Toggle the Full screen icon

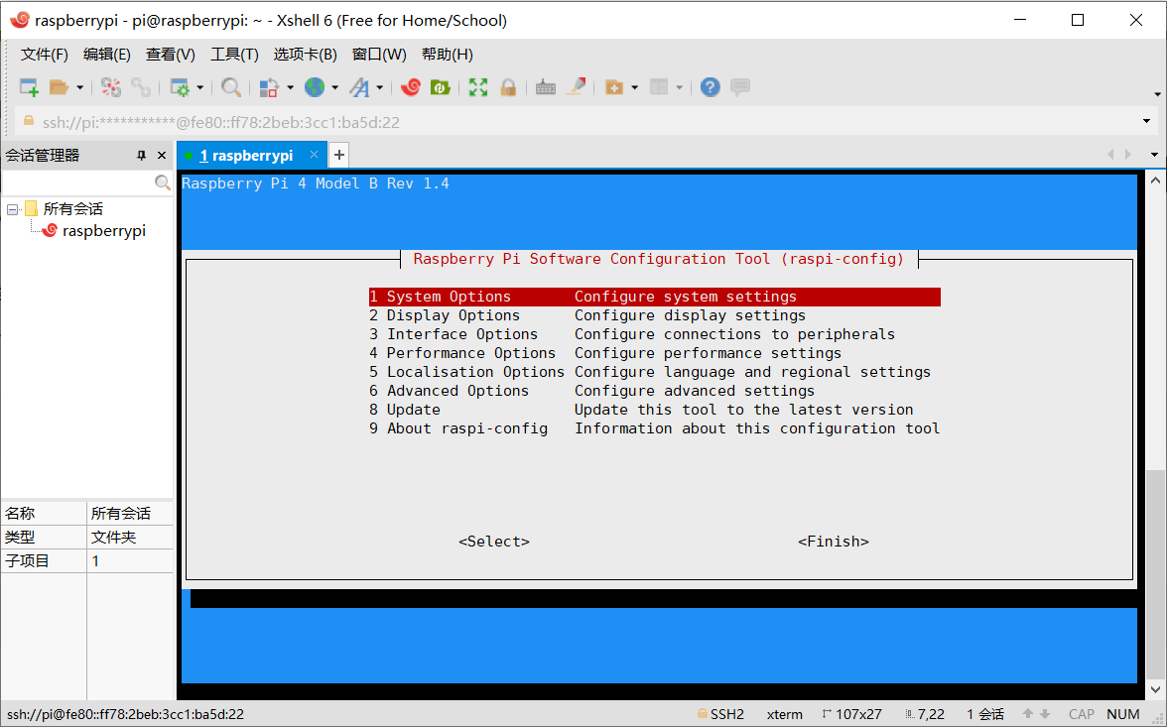point(478,87)
